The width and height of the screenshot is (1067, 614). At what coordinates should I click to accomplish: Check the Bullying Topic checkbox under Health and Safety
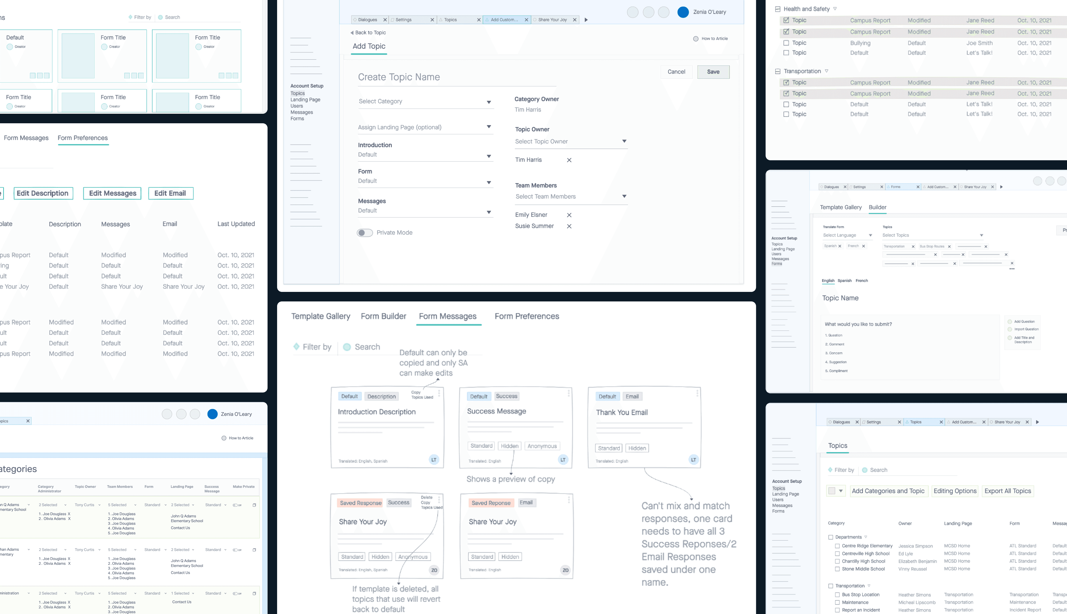[x=786, y=43]
